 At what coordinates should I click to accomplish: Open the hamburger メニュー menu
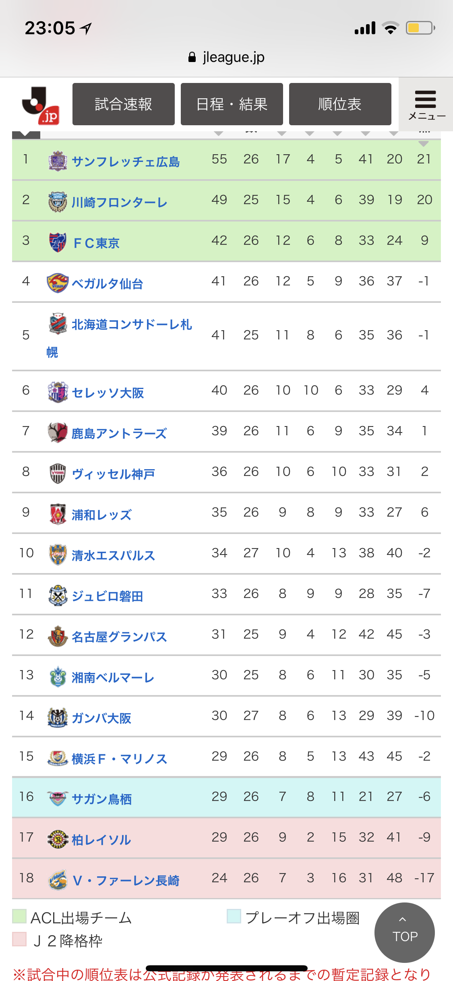click(x=426, y=104)
